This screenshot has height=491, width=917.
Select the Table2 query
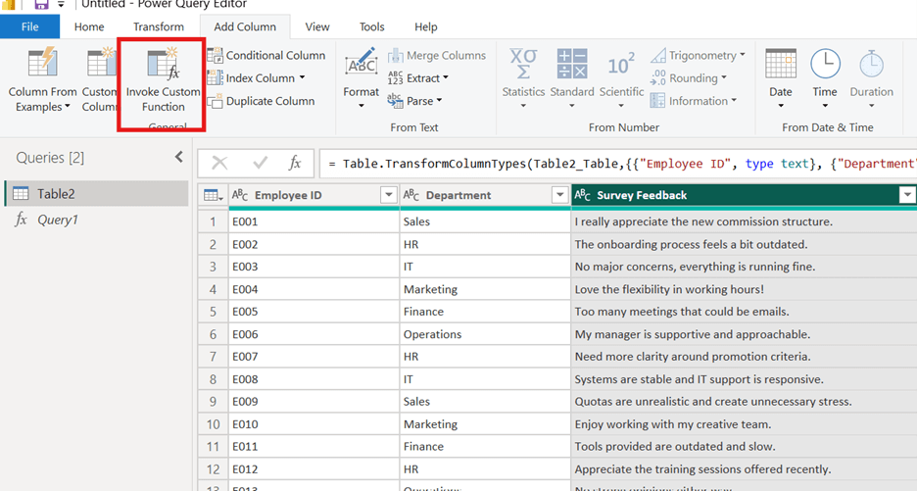point(96,194)
